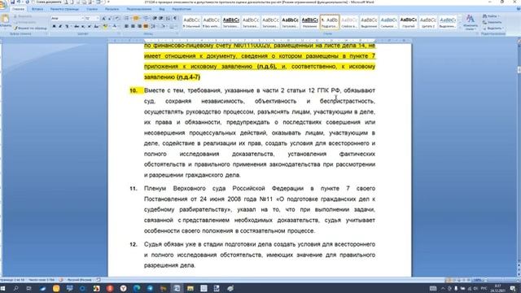Open the Paragraph dialog launcher

[177, 34]
